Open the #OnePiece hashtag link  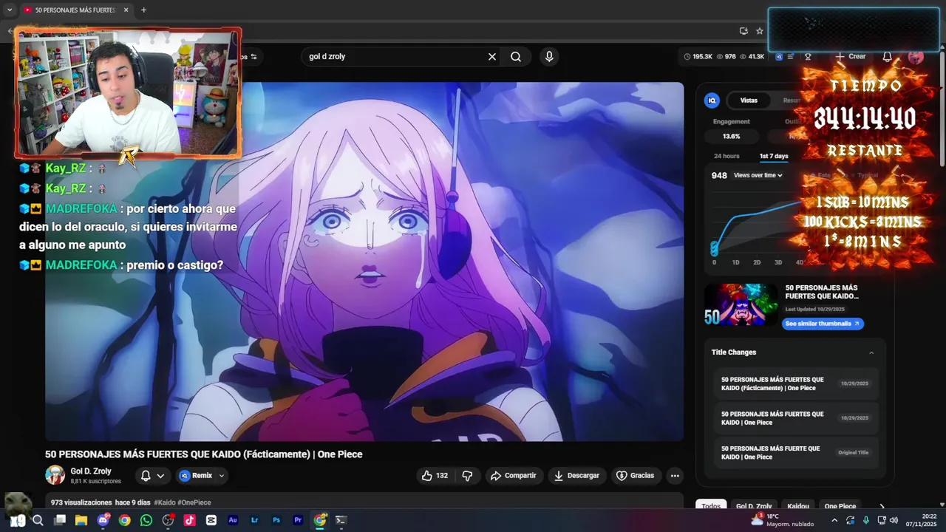tap(194, 502)
